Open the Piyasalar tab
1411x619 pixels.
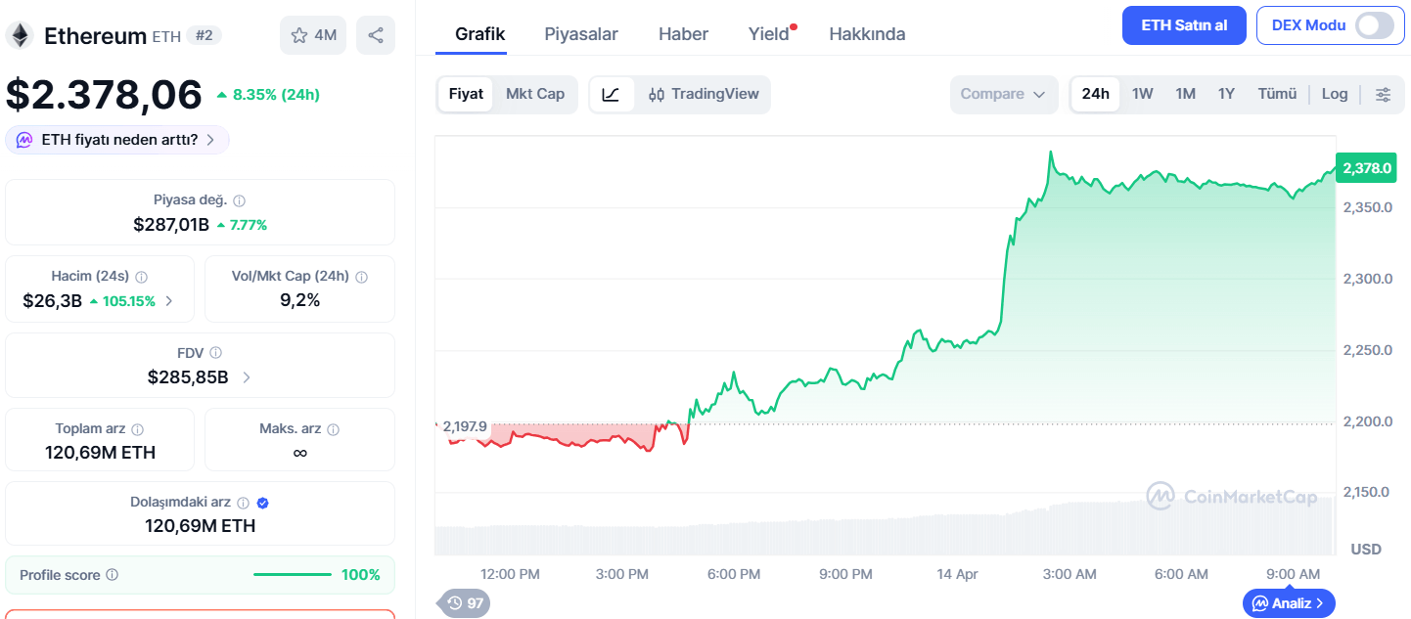(581, 34)
